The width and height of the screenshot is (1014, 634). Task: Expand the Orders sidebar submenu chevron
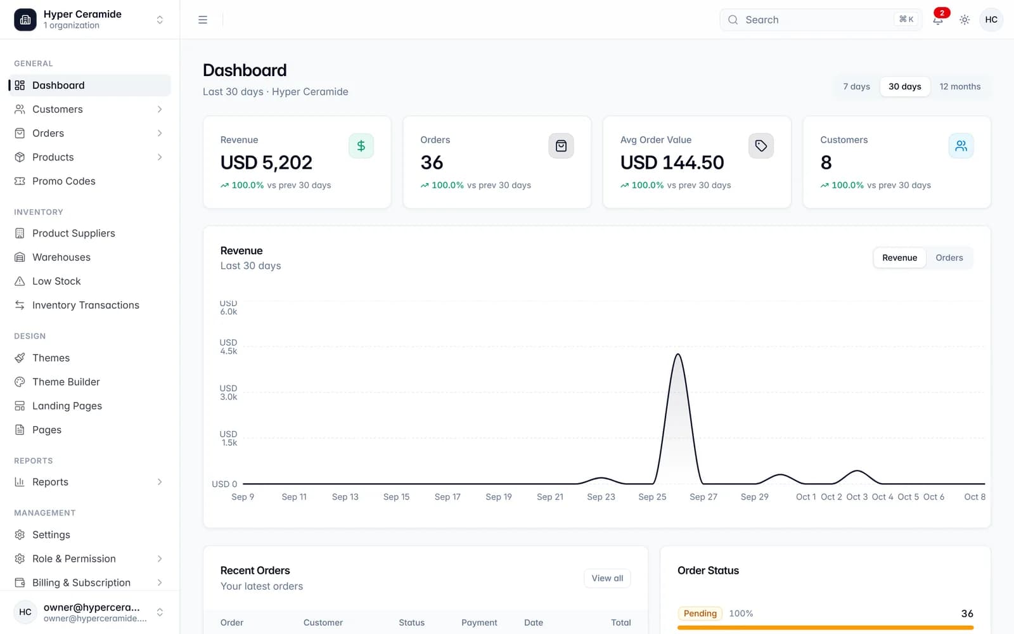(160, 133)
